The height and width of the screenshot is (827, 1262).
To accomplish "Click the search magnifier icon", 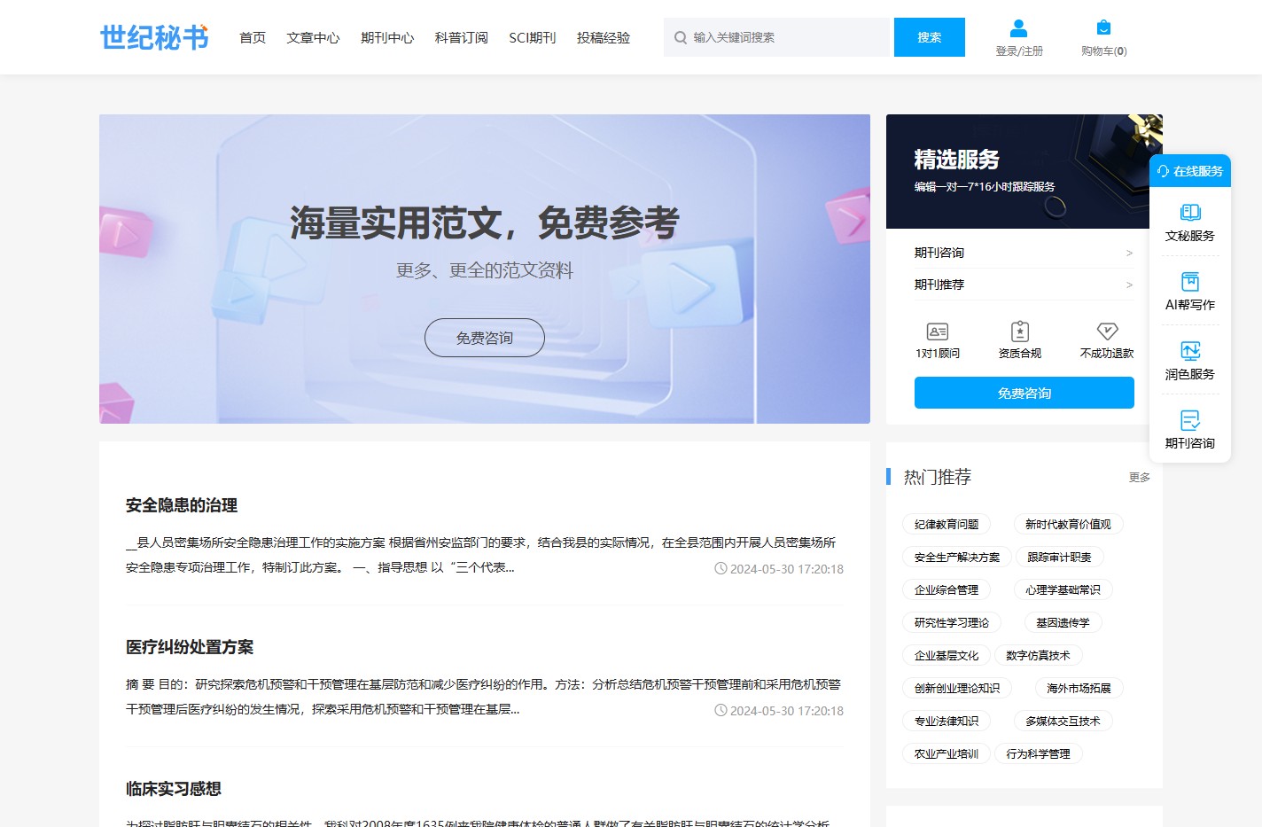I will (x=681, y=37).
